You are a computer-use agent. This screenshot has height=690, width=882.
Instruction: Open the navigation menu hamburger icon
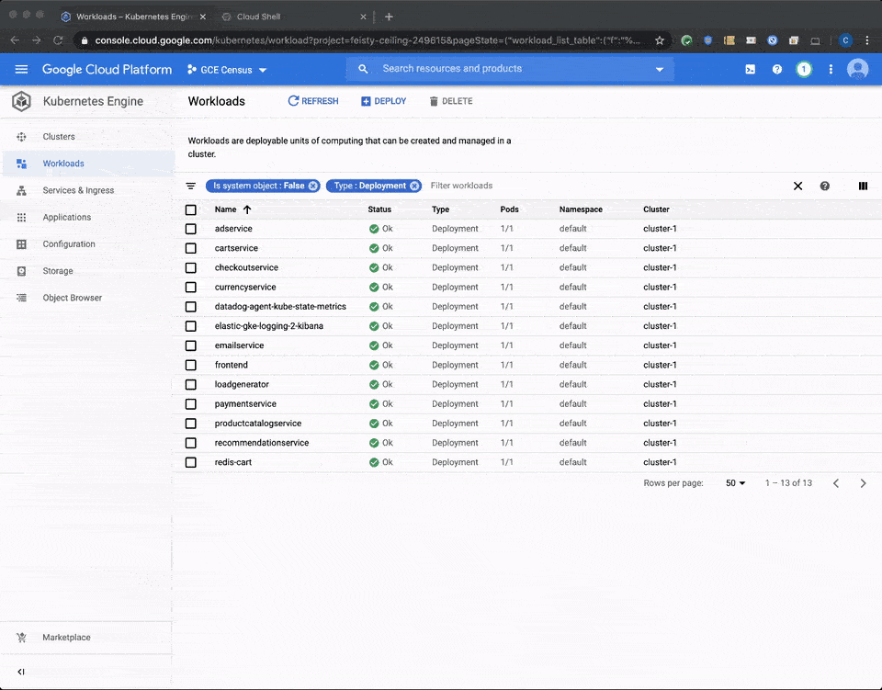[21, 69]
